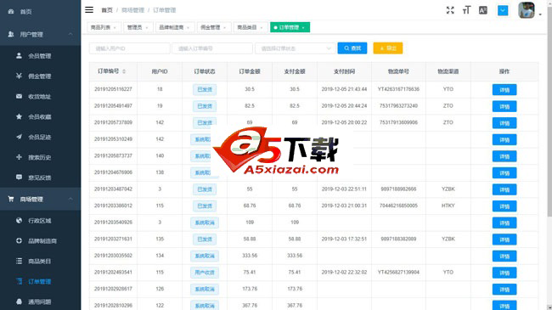This screenshot has height=310, width=552.
Task: Open the 请选择订单状态 dropdown
Action: (295, 48)
